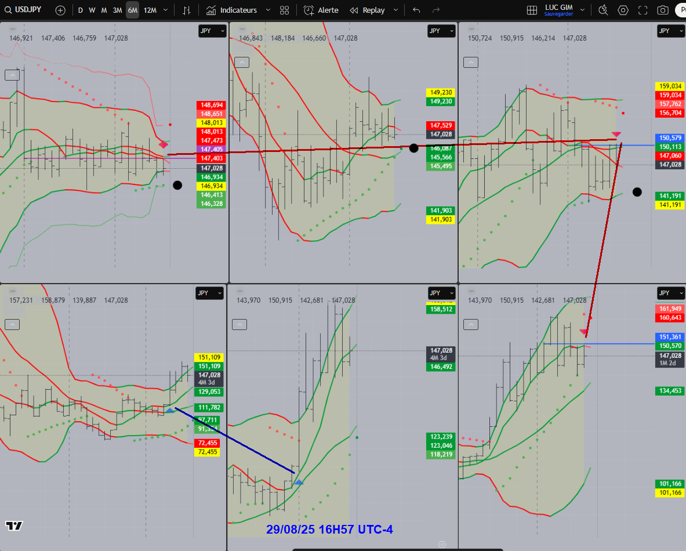This screenshot has height=551, width=686.
Task: Collapse the bottom-left chart pane
Action: pos(12,324)
